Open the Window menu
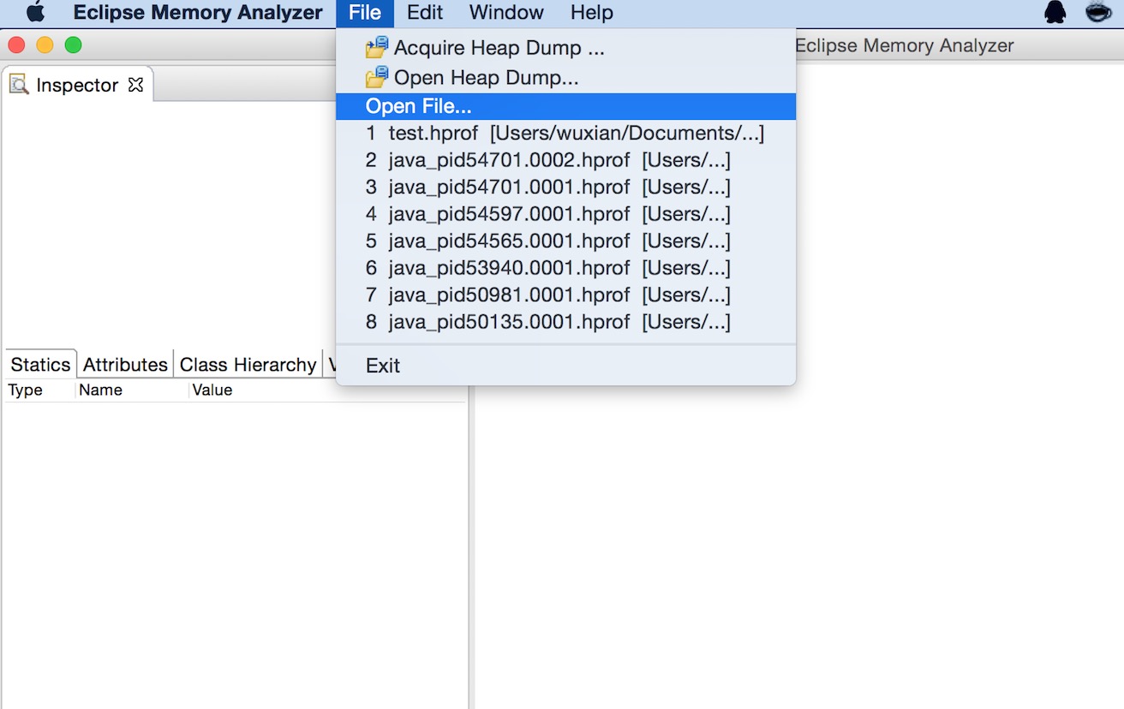1124x709 pixels. click(506, 13)
